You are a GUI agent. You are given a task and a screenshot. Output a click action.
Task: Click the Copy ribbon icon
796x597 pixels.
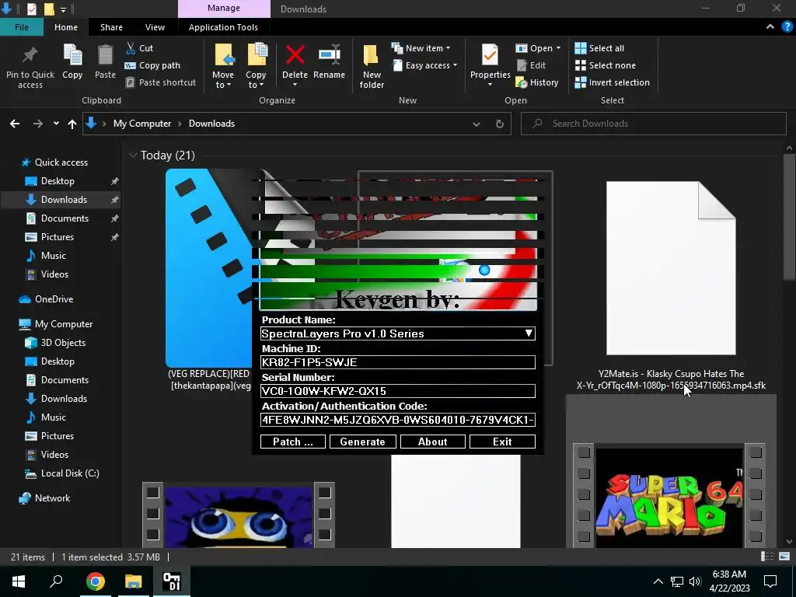click(x=72, y=55)
